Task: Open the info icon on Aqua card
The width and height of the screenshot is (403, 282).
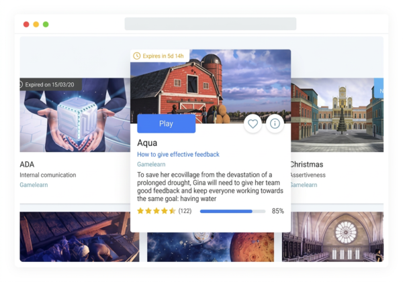Action: pyautogui.click(x=275, y=124)
